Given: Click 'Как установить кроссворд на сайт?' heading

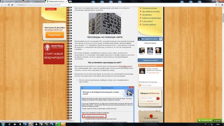Looking at the screenshot, I should [x=105, y=63].
